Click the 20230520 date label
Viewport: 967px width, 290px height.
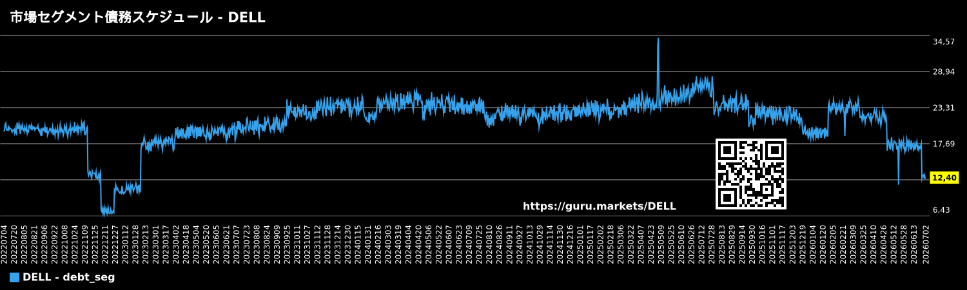click(x=206, y=244)
